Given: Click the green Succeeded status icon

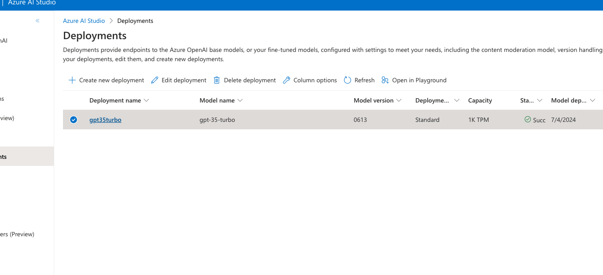Looking at the screenshot, I should [x=527, y=120].
